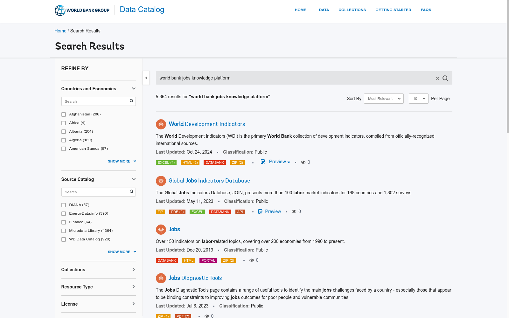This screenshot has height=318, width=509.
Task: Click the Data Catalog site title
Action: click(x=142, y=10)
